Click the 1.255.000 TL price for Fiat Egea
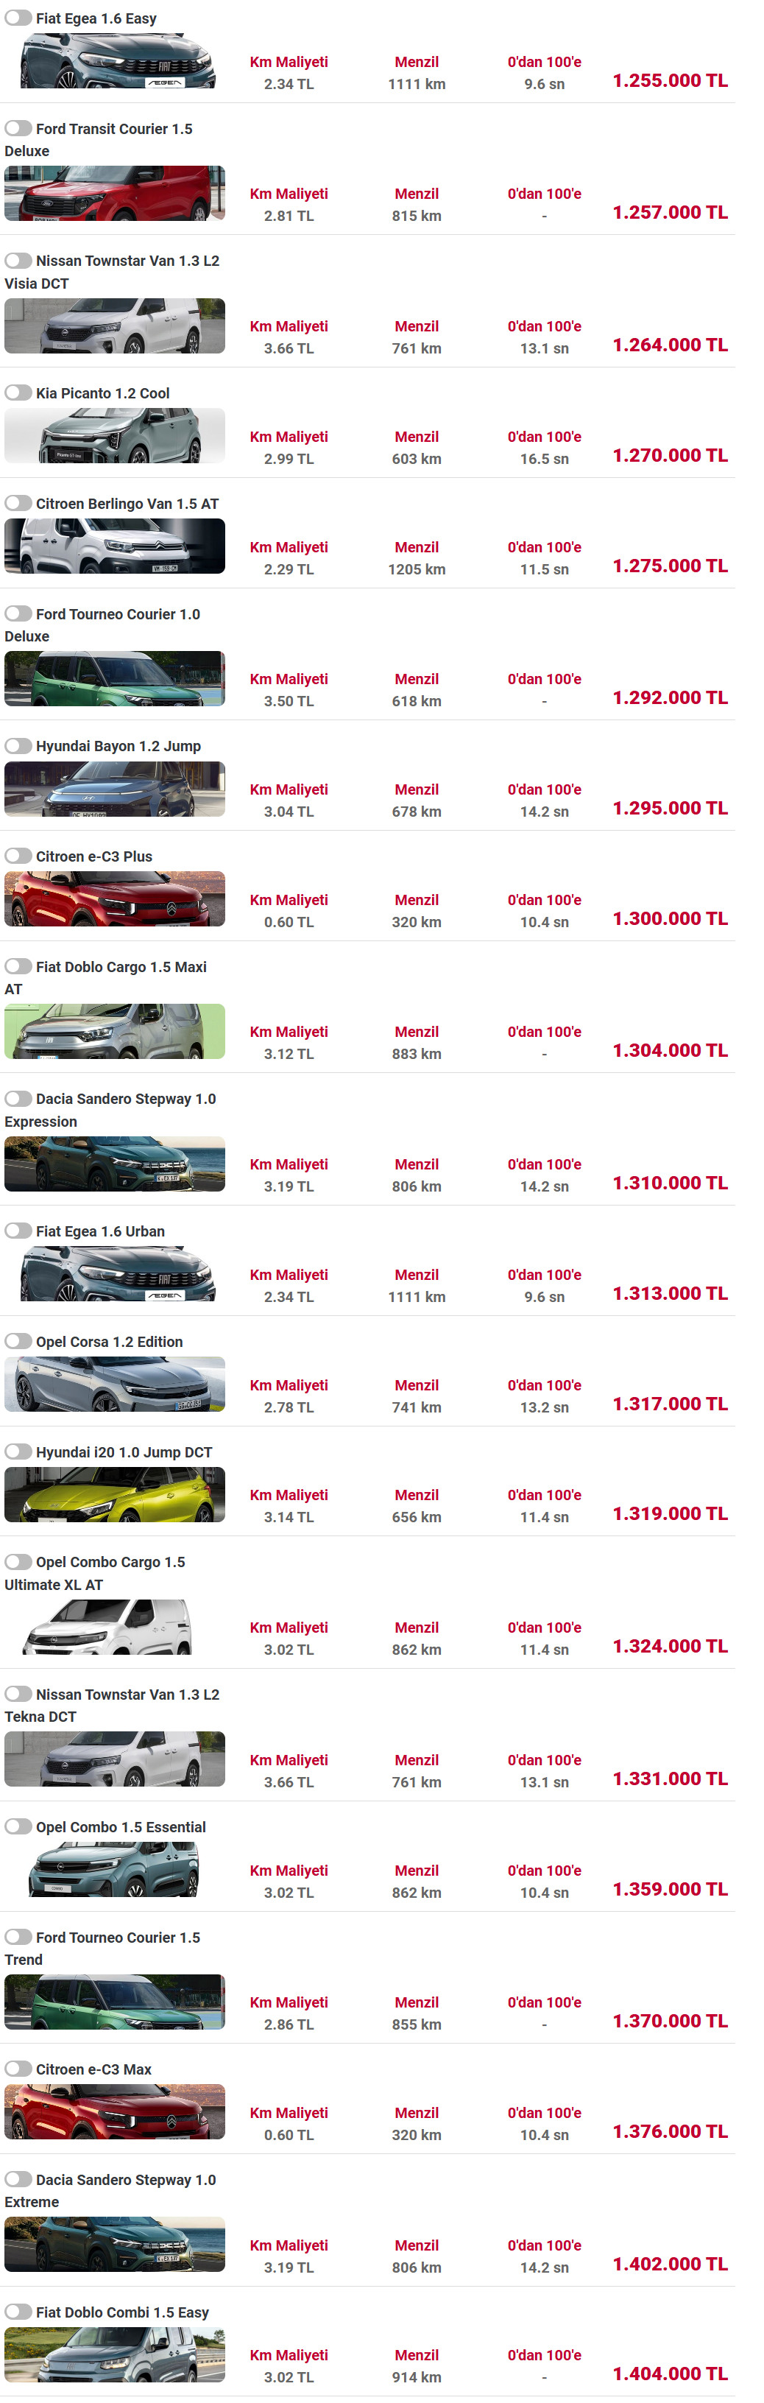Screen dimensions: 764x2403 coord(670,80)
